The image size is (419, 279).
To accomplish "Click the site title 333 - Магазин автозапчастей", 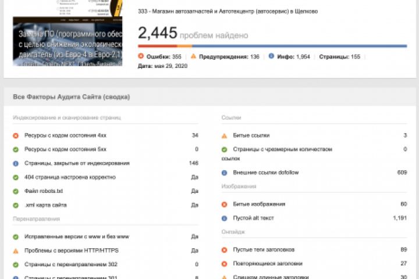I will pos(228,11).
